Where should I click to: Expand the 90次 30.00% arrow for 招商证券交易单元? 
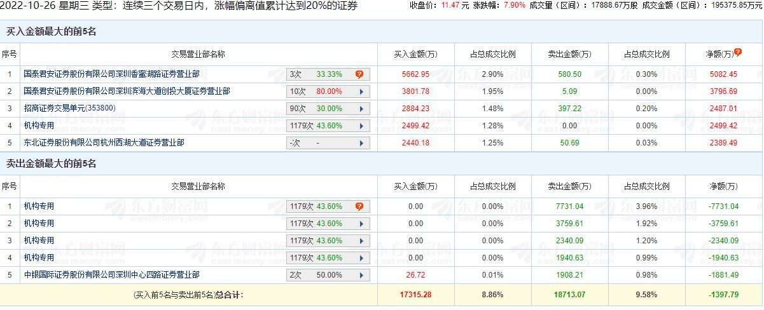click(x=361, y=109)
